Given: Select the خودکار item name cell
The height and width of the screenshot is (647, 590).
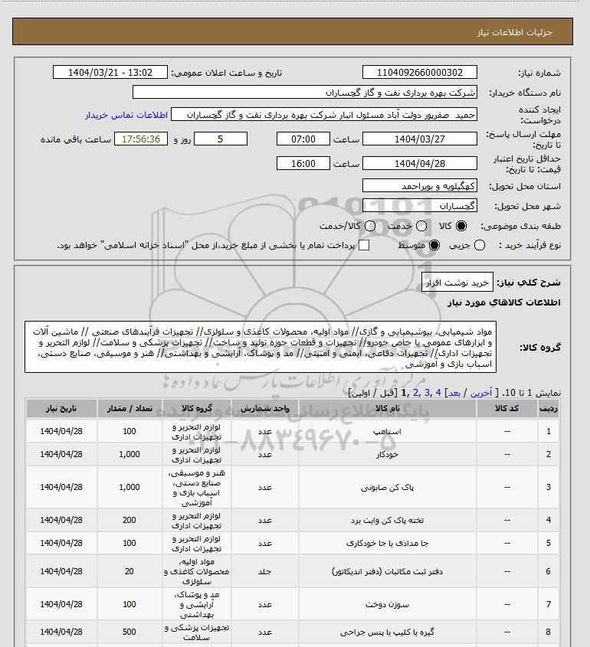Looking at the screenshot, I should click(387, 454).
